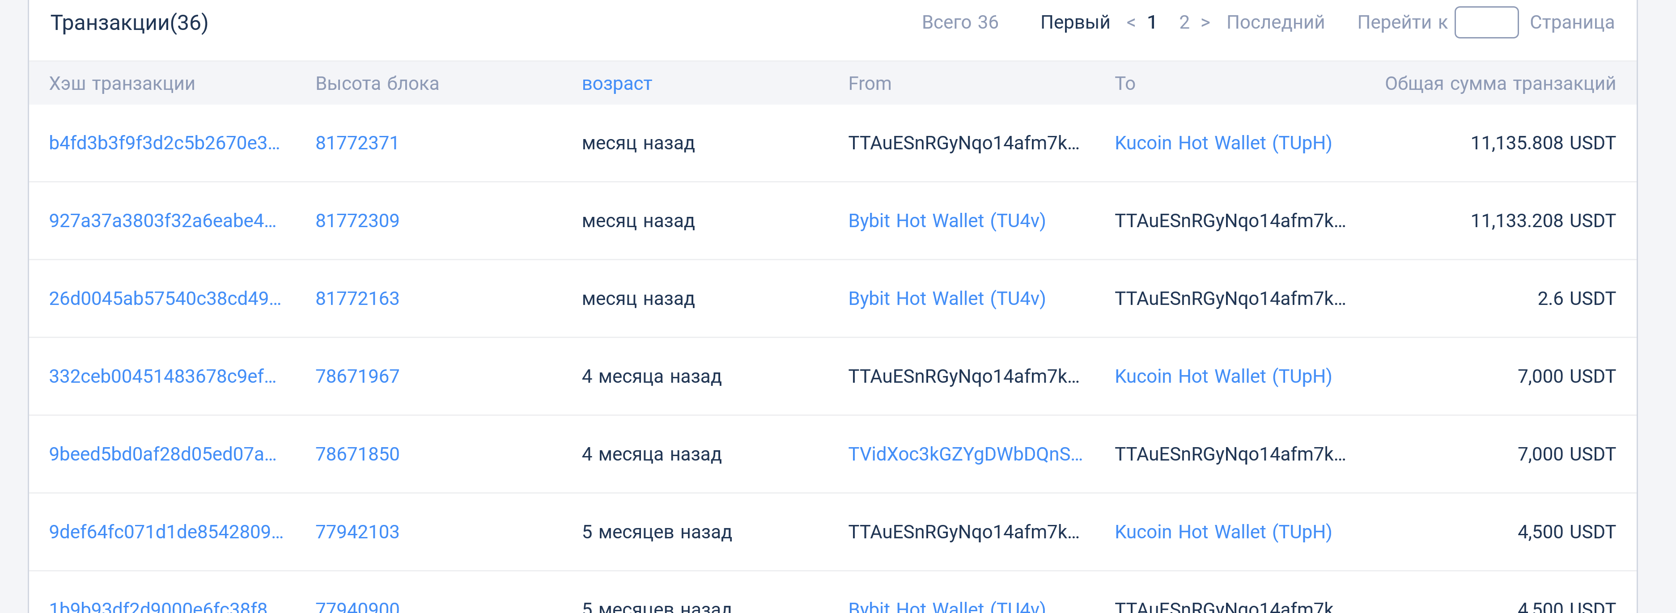Toggle age column header возраст

click(x=617, y=84)
